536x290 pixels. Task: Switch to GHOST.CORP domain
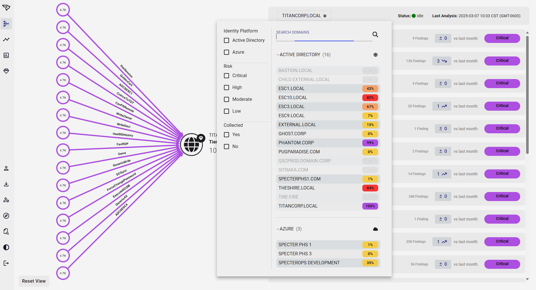coord(328,134)
